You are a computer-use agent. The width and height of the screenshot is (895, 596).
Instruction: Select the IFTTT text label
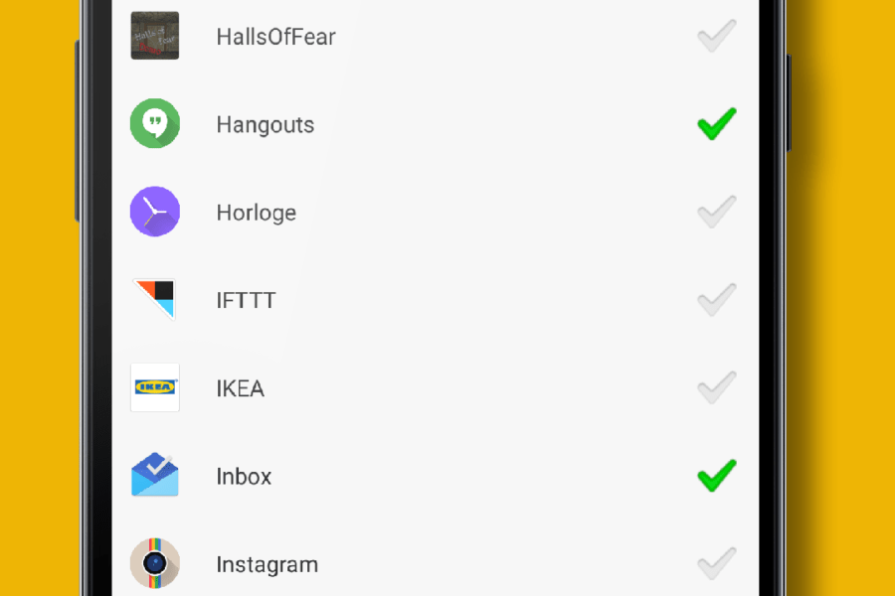click(246, 301)
